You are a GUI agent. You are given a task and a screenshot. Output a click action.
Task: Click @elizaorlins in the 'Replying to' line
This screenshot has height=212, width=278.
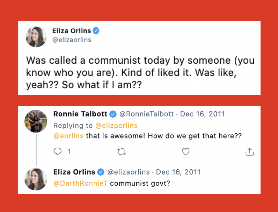116,125
